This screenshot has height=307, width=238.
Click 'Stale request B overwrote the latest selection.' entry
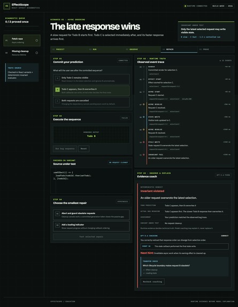168,146
